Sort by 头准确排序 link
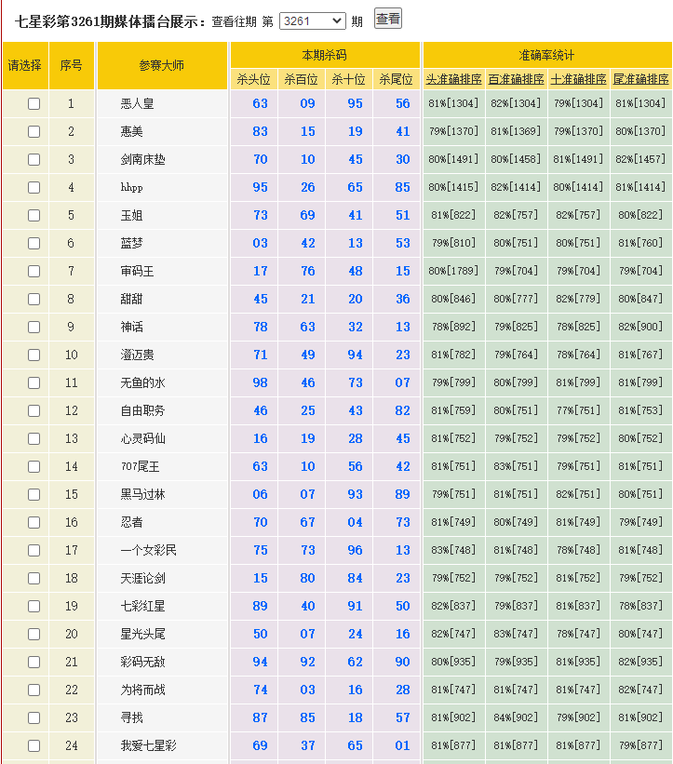673x764 pixels. click(453, 80)
